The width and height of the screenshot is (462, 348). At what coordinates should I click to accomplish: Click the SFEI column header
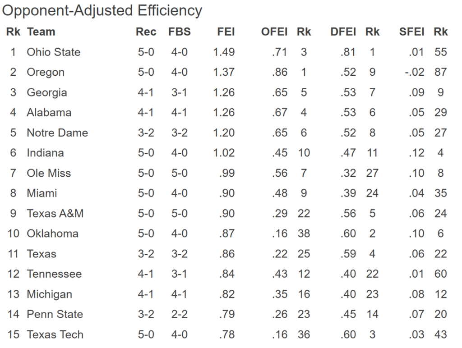[411, 32]
